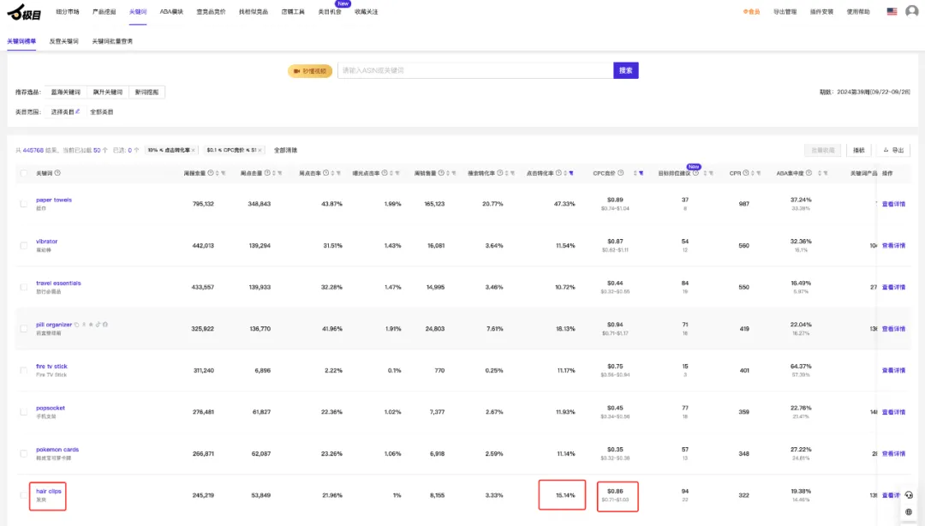Viewport: 925px width, 526px height.
Task: Remove the 10% 点击转化率 filter chip
Action: [193, 151]
